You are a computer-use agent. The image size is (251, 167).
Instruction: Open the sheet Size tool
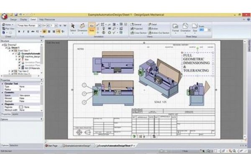pos(195,28)
